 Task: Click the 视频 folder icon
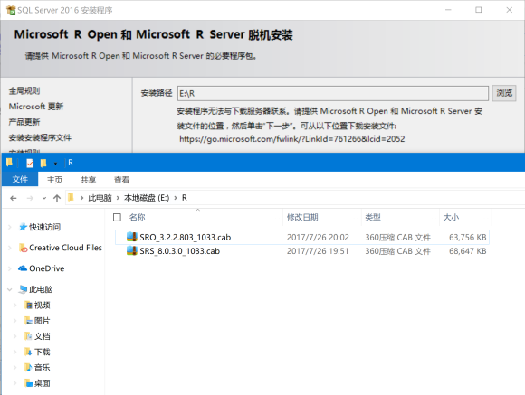click(29, 305)
